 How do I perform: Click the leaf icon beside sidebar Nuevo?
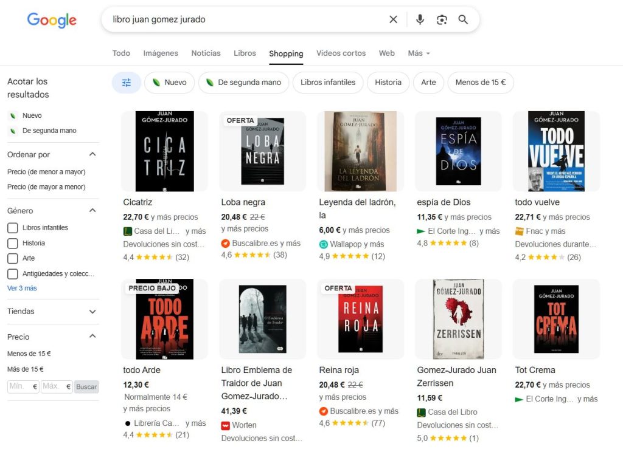tap(13, 116)
